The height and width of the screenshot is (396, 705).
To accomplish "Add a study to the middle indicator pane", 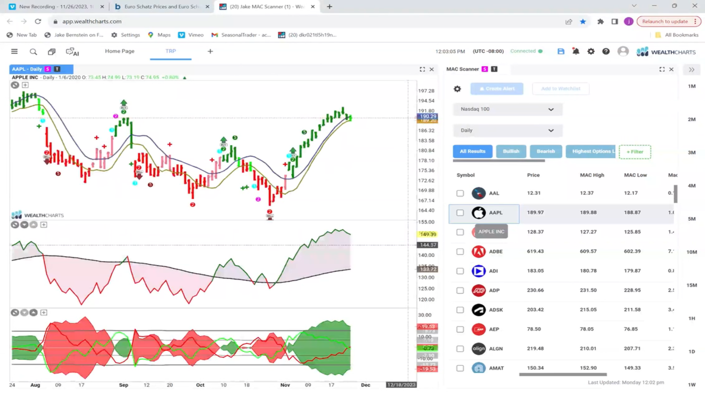I will [x=44, y=225].
